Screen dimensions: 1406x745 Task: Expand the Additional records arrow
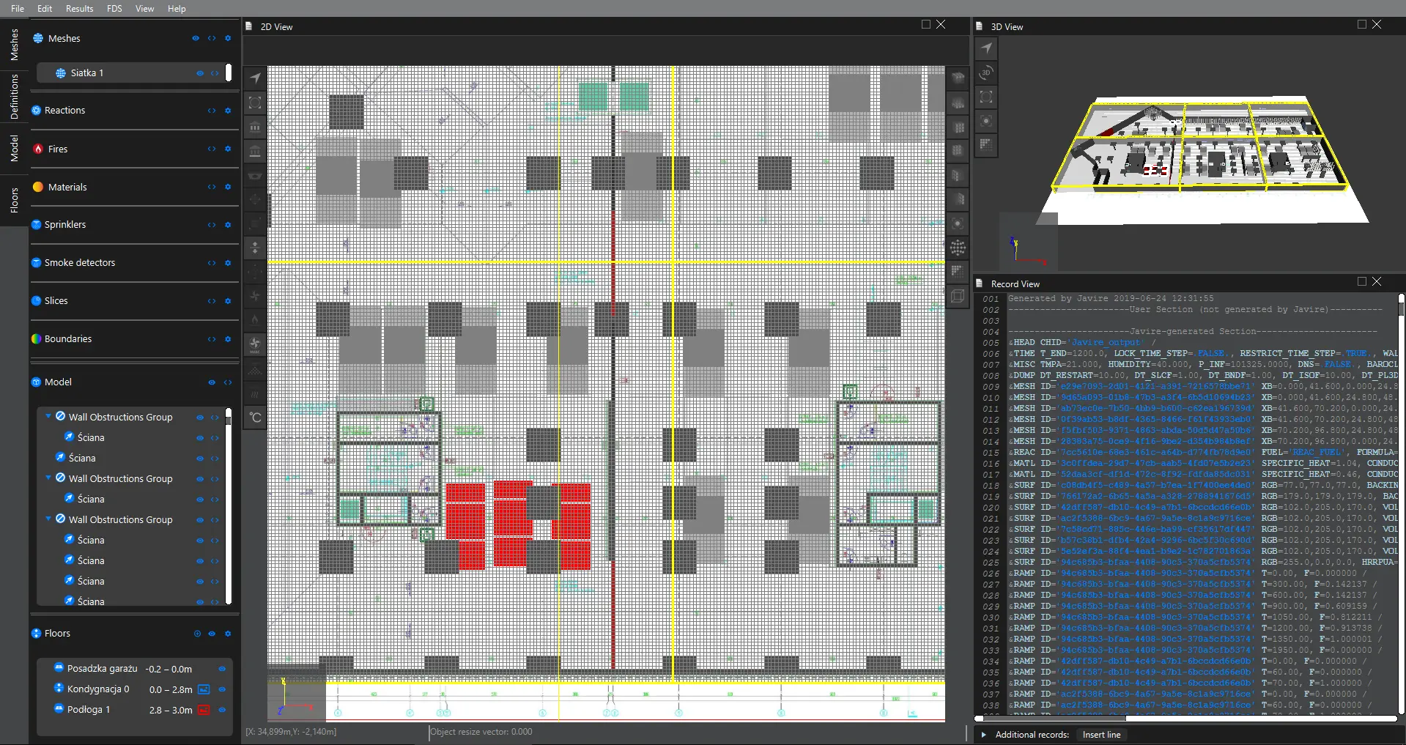tap(983, 735)
